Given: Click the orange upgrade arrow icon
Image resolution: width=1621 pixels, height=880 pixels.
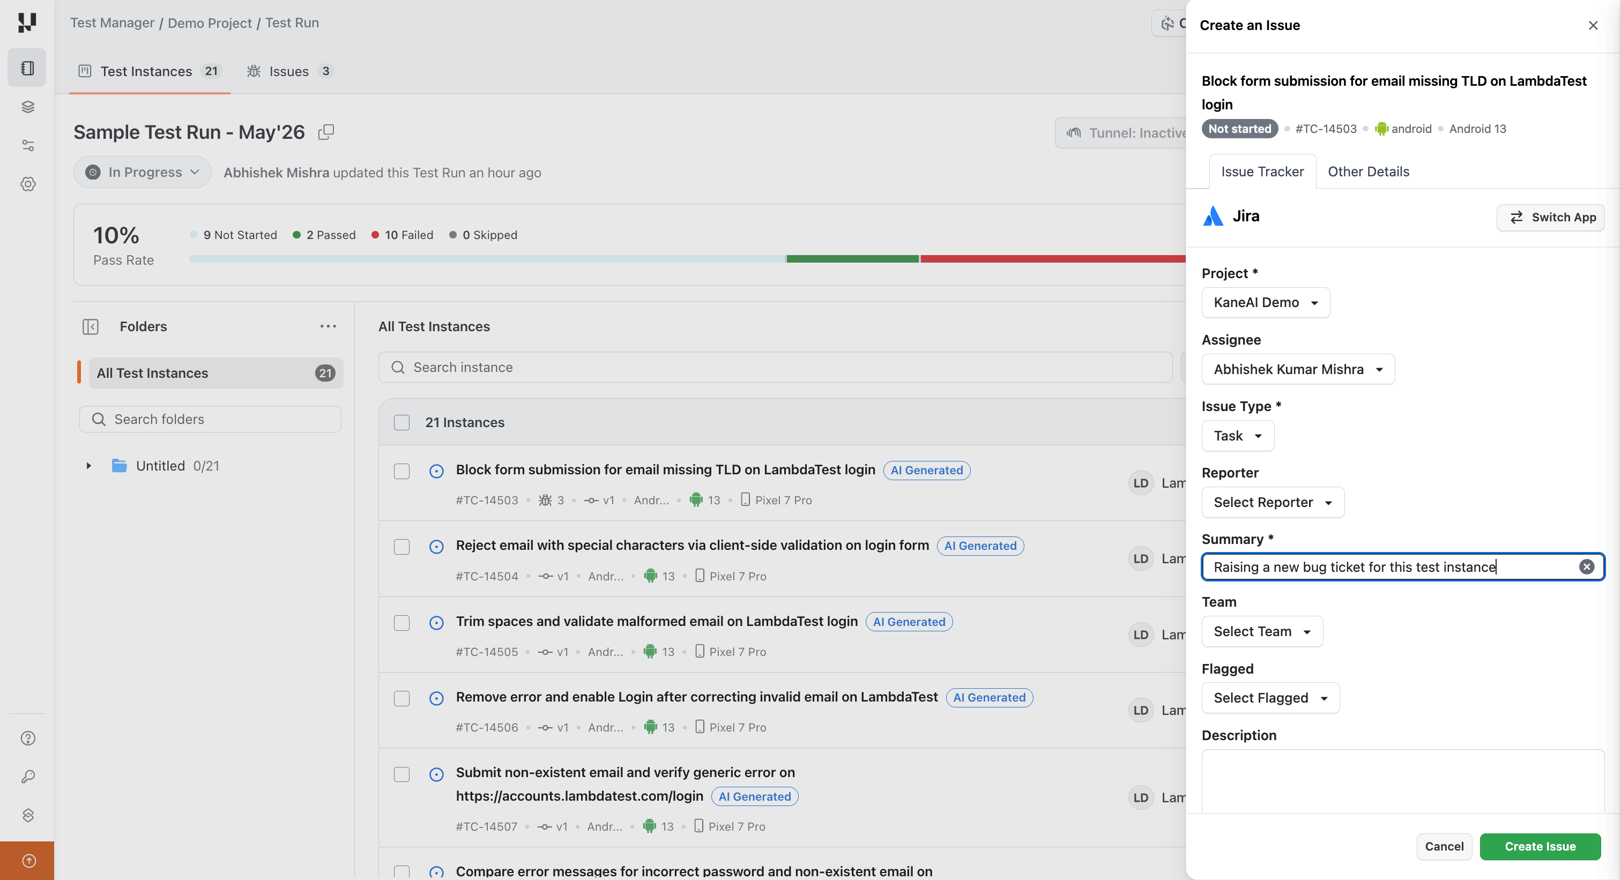Looking at the screenshot, I should coord(28,861).
